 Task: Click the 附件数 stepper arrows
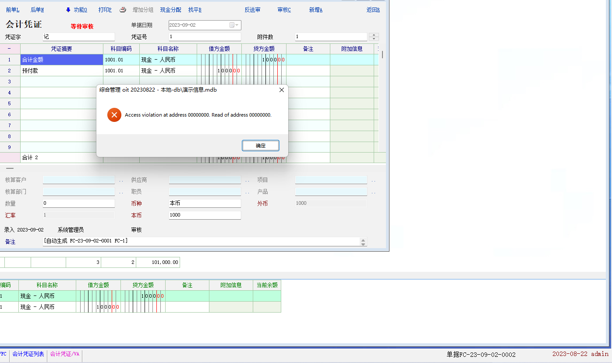click(374, 37)
